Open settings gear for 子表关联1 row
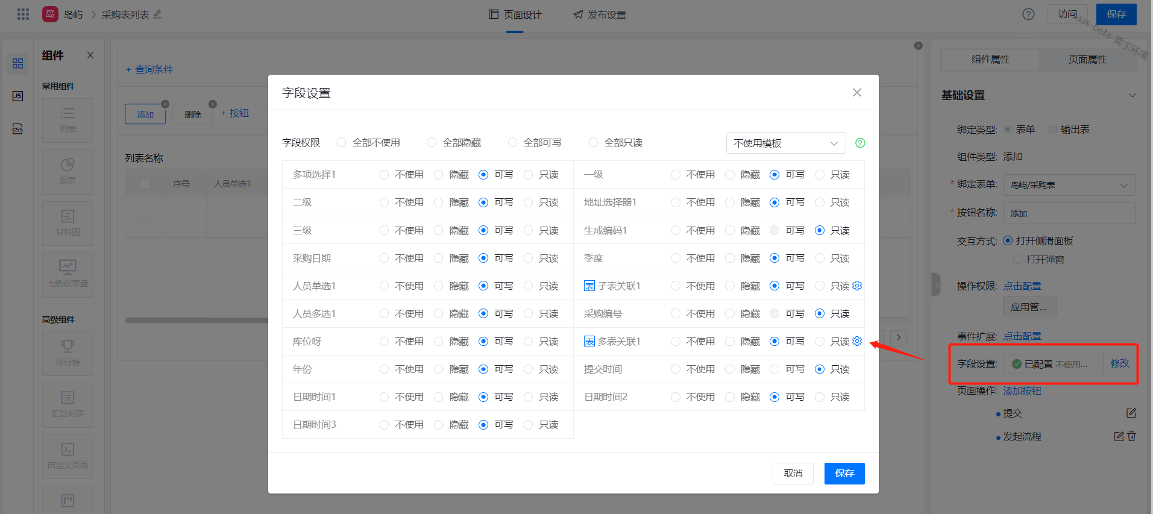The image size is (1153, 514). pyautogui.click(x=857, y=286)
